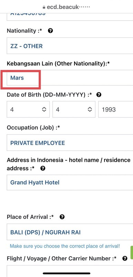Tap the padlock icon in address bar

44,7
